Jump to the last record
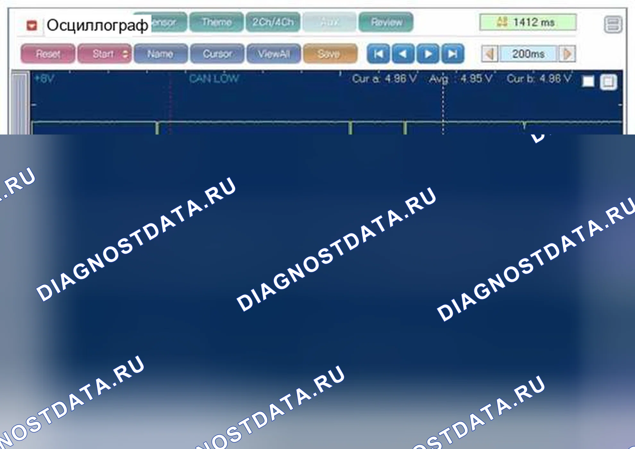 pos(453,53)
